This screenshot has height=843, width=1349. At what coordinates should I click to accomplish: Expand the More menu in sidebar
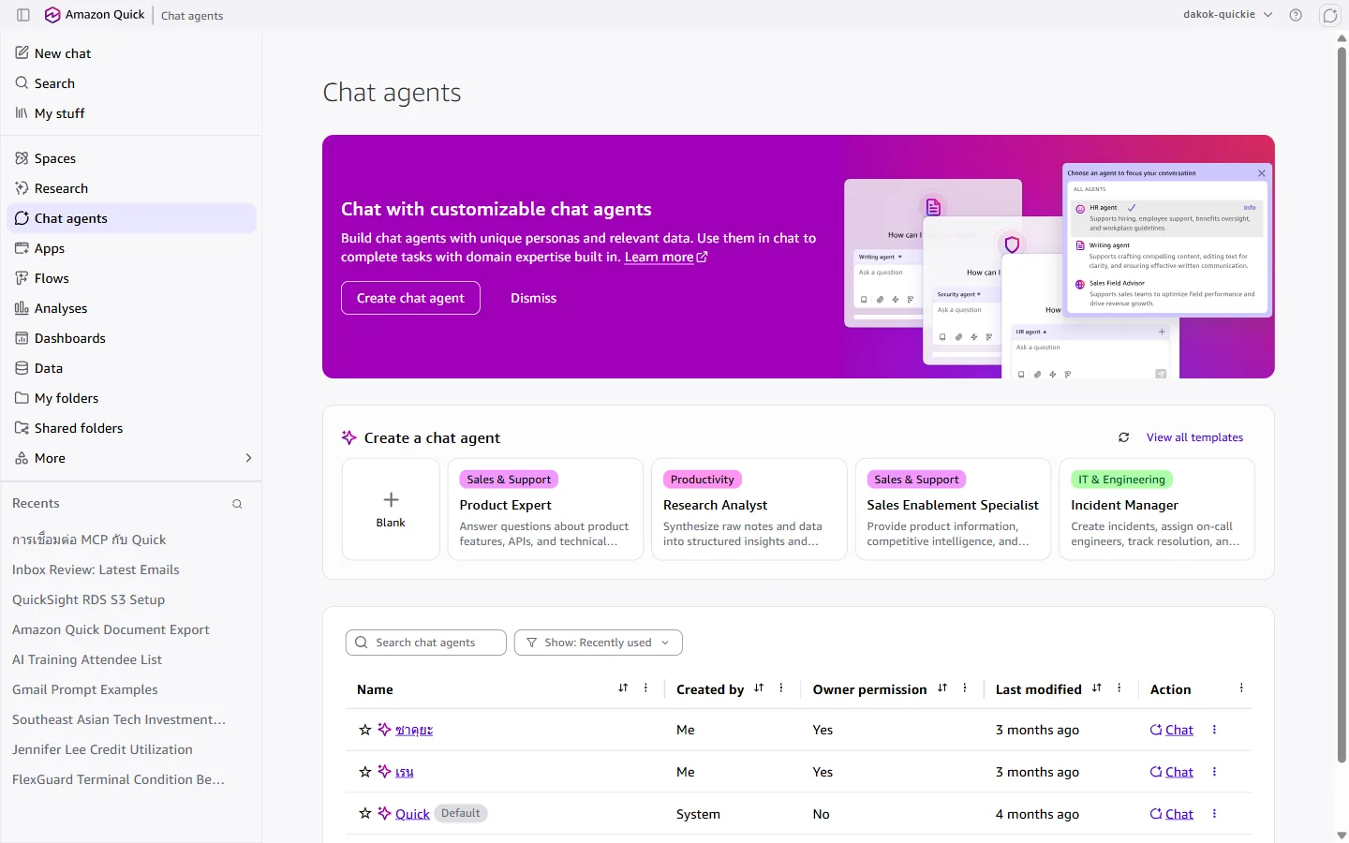[x=131, y=458]
